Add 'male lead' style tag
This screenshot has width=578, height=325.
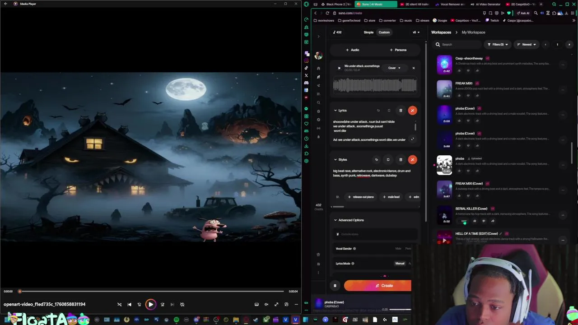click(391, 197)
